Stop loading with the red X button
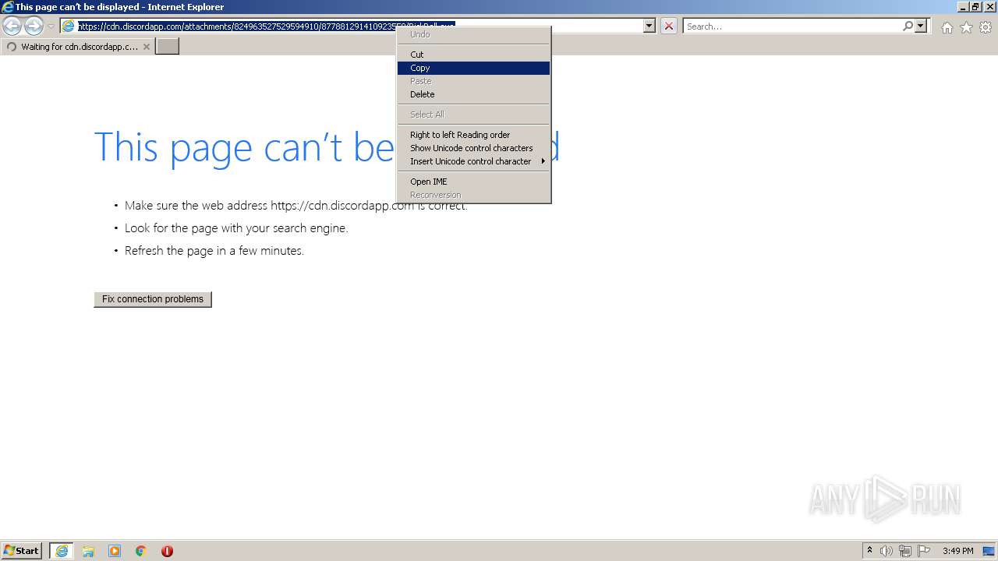998x561 pixels. pyautogui.click(x=669, y=26)
